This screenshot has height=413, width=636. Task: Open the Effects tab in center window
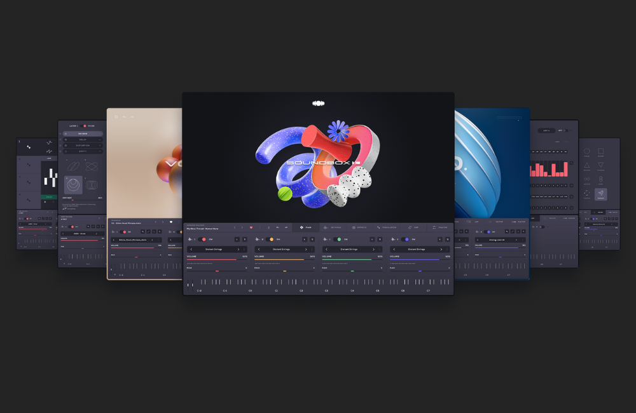point(359,227)
